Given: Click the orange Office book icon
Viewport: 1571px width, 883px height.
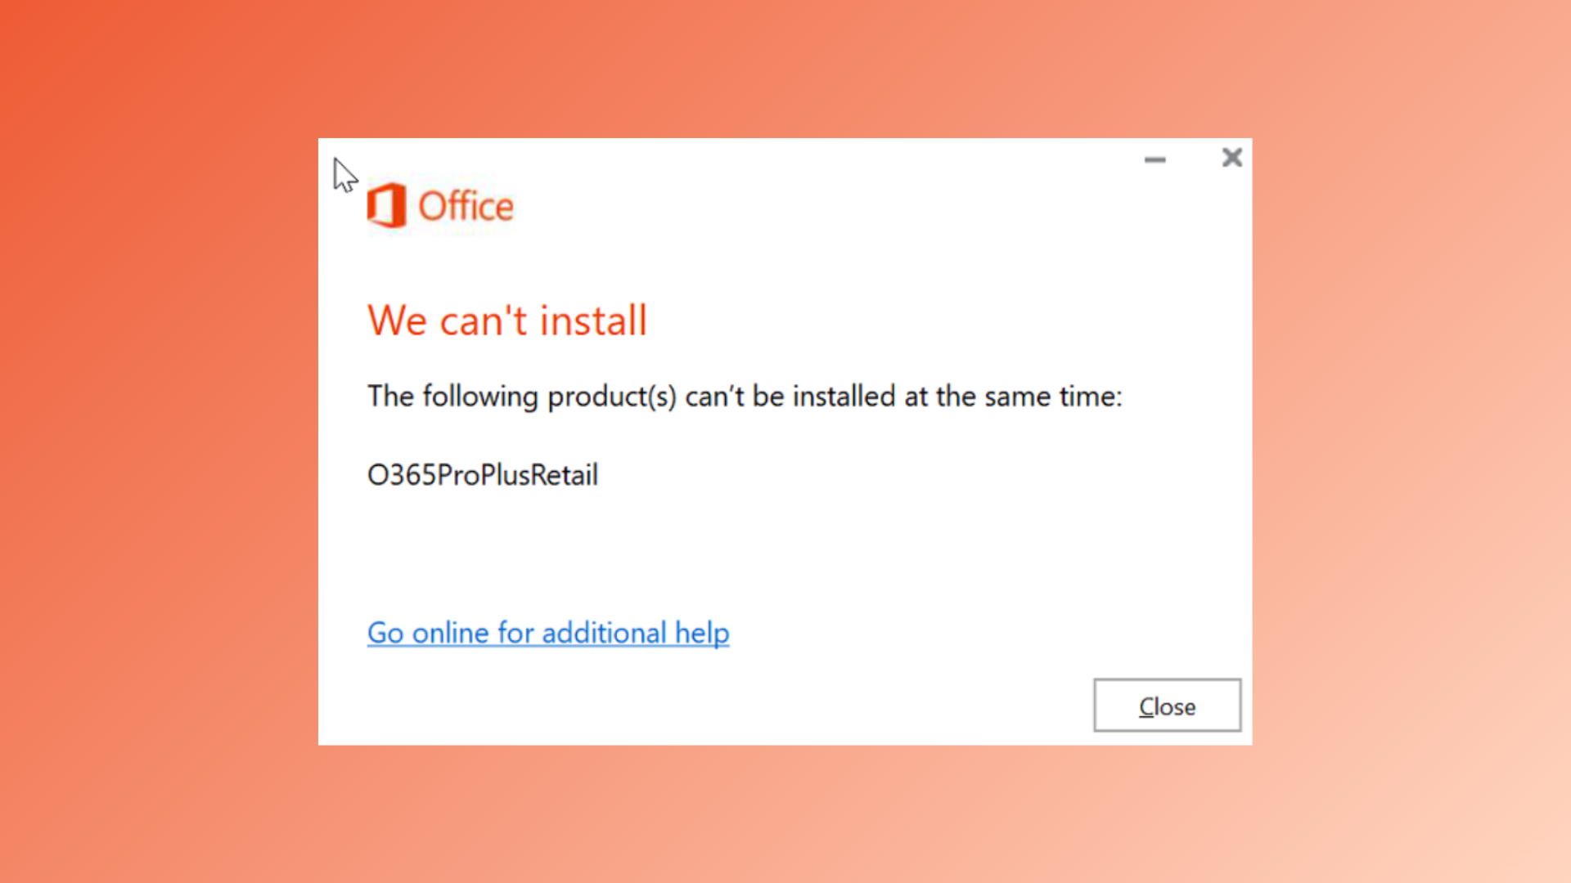Looking at the screenshot, I should tap(385, 206).
